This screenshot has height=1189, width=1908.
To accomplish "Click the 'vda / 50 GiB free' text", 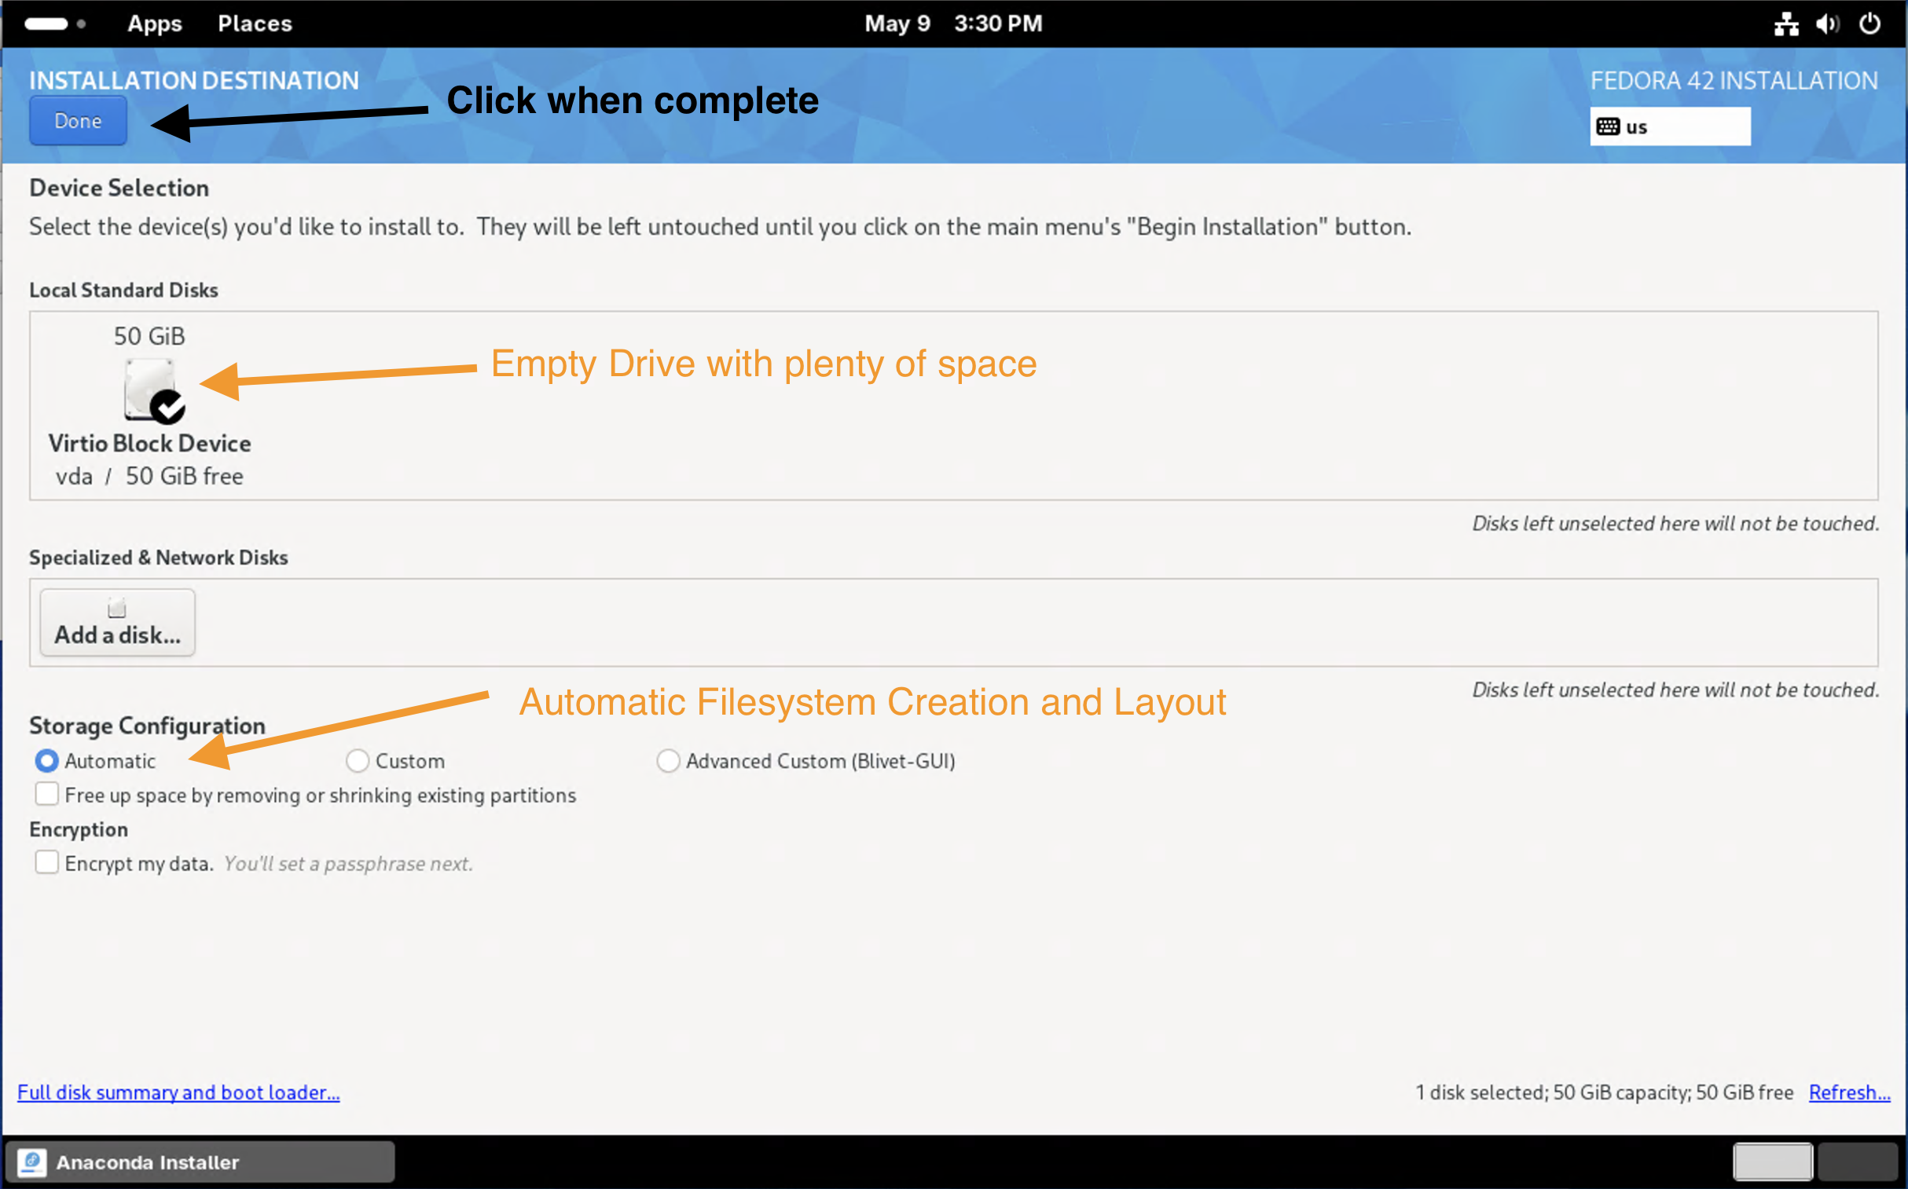I will click(x=149, y=477).
